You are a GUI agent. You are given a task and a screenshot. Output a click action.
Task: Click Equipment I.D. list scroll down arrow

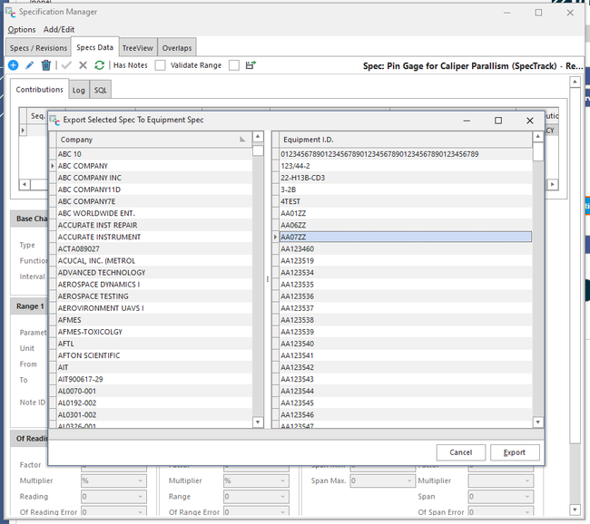[538, 422]
